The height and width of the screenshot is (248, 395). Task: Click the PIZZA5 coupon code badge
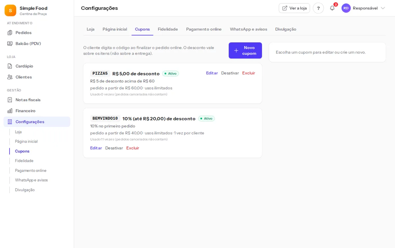coord(100,74)
